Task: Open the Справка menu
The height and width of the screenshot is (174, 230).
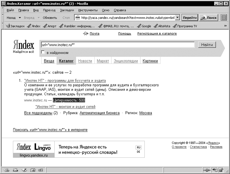Action: [x=120, y=10]
